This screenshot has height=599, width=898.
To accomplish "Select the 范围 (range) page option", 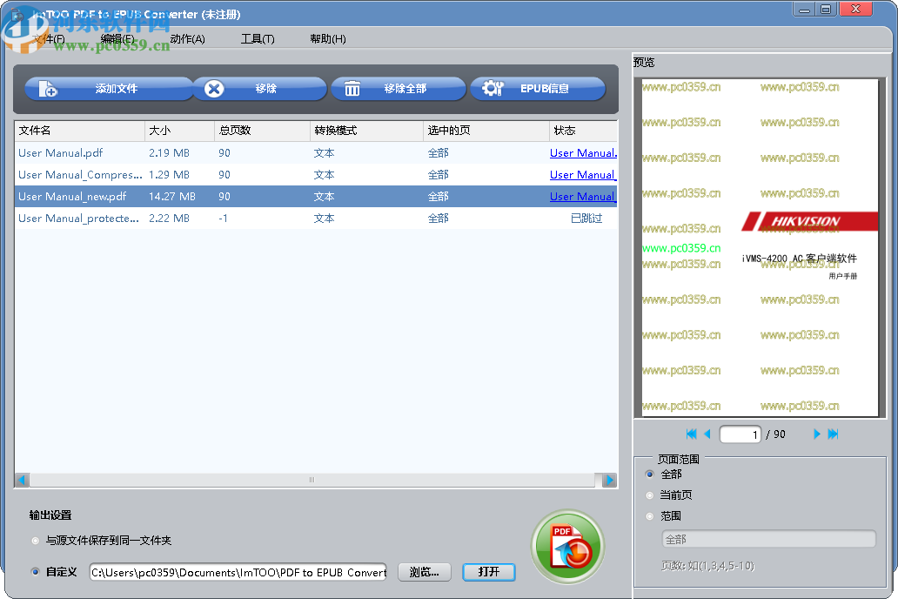I will tap(647, 515).
